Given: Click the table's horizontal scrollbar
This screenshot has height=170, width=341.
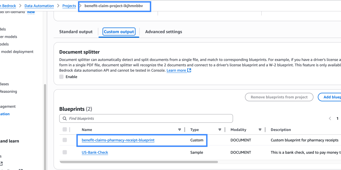Looking at the screenshot, I should 139,162.
